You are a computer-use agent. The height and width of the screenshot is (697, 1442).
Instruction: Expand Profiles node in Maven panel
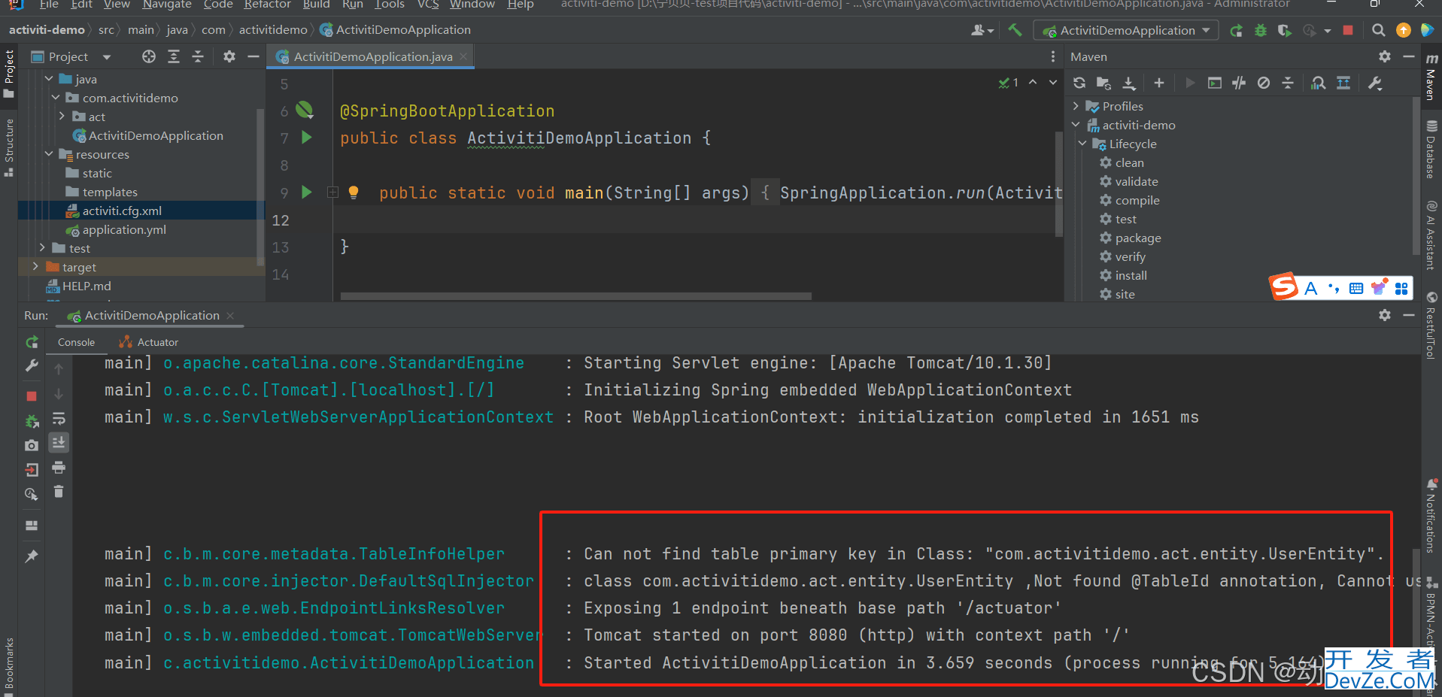click(1076, 106)
